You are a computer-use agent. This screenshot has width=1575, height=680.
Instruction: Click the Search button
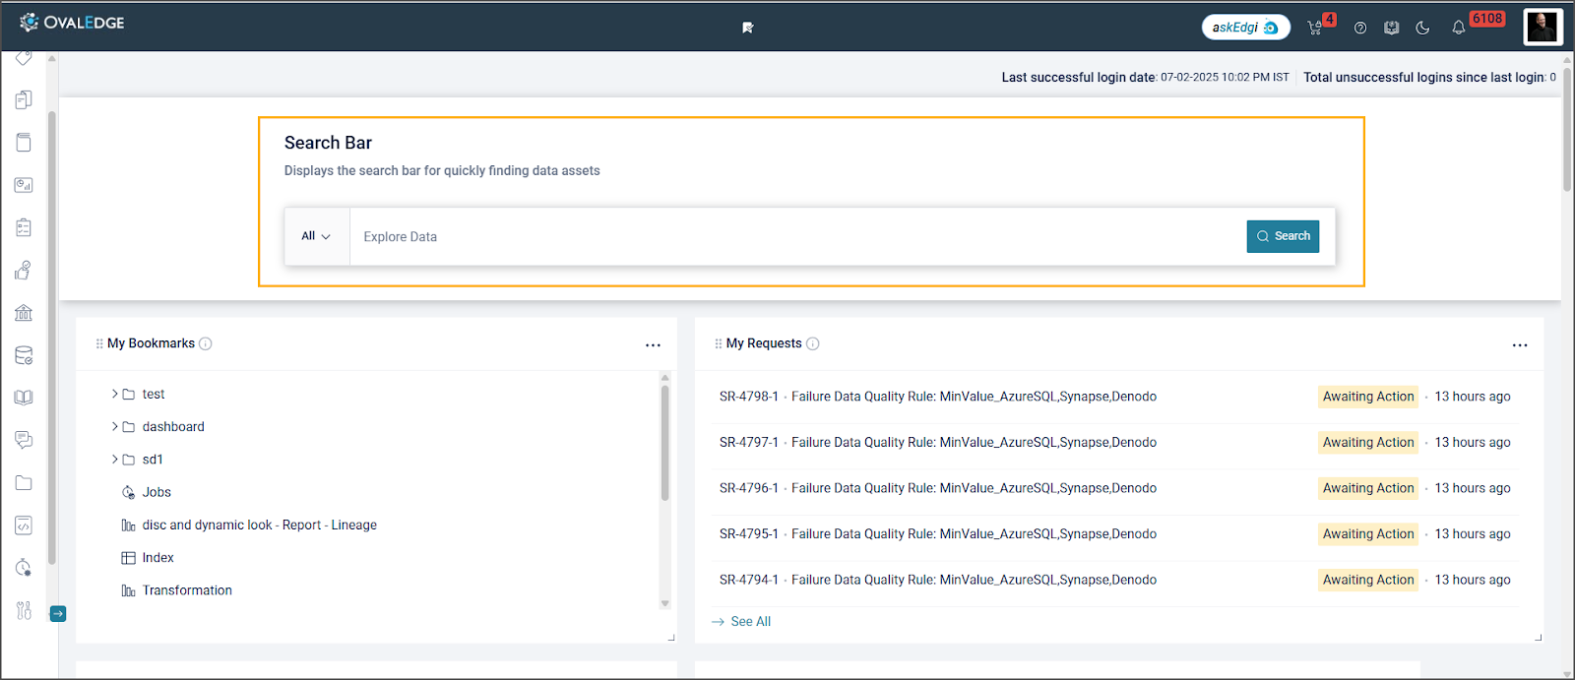click(1283, 236)
